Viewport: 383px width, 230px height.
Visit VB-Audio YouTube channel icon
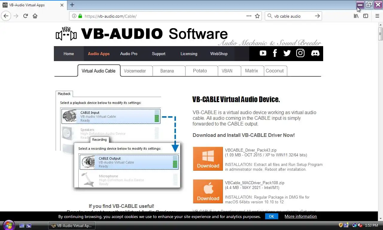pos(263,53)
